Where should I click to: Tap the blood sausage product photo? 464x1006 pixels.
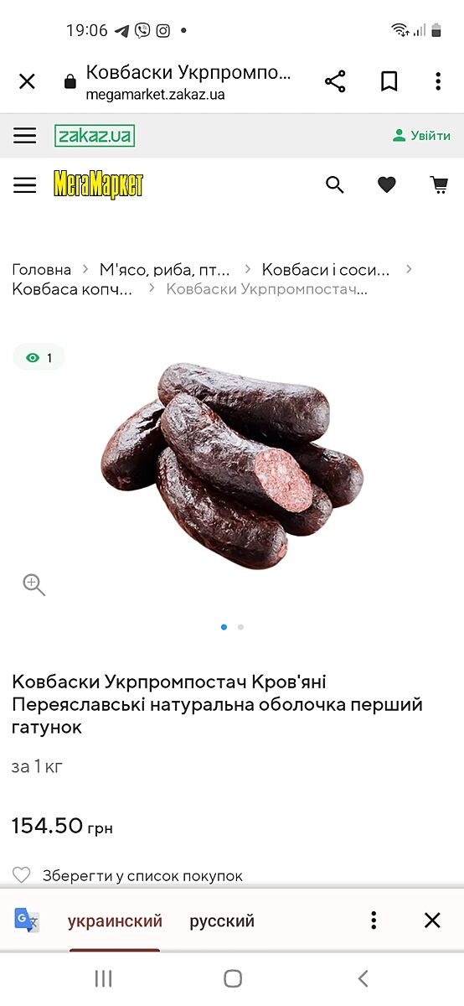click(x=232, y=465)
